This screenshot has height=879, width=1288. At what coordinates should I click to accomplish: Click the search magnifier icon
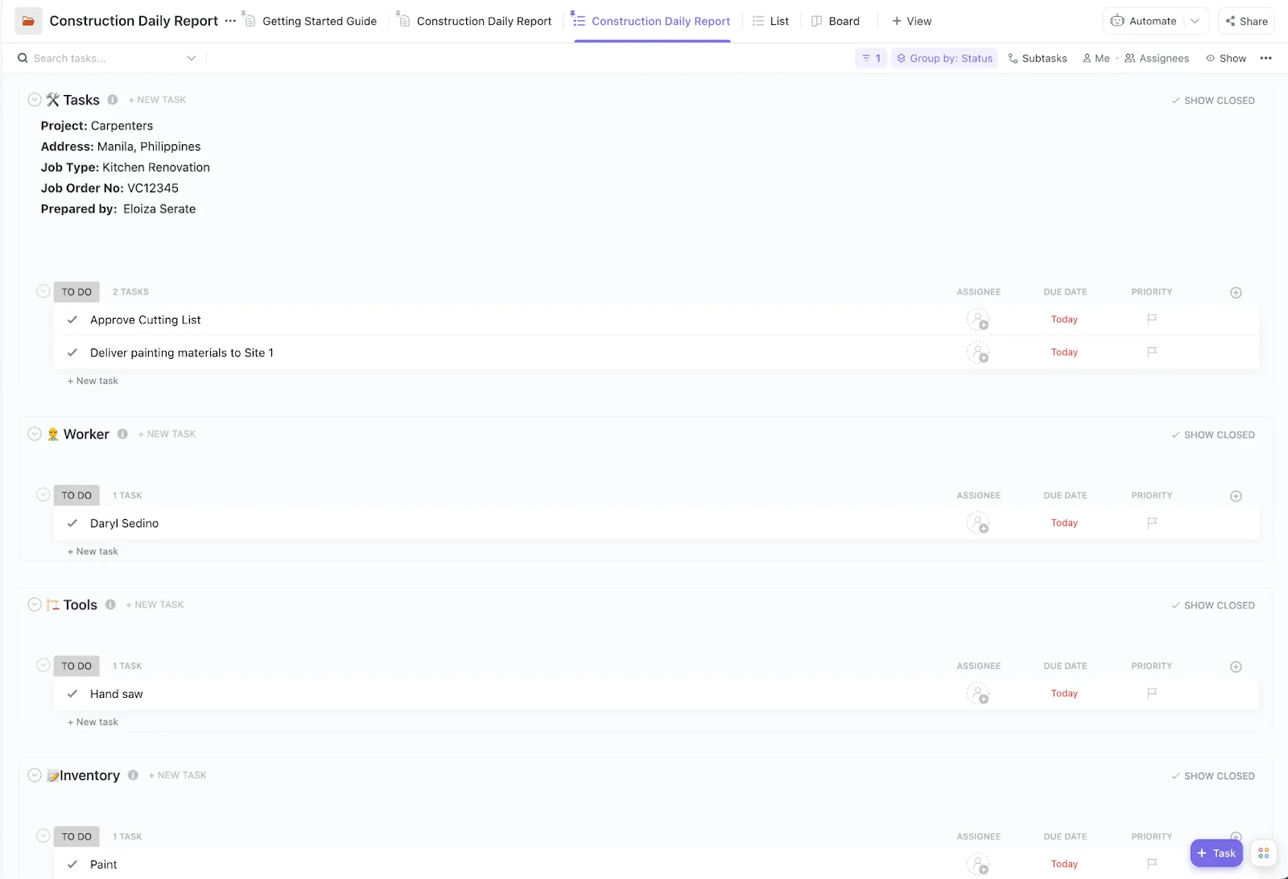tap(23, 58)
